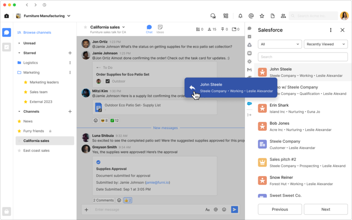Open history clock icon
Screen dimensions: 352x220
click(x=44, y=5)
